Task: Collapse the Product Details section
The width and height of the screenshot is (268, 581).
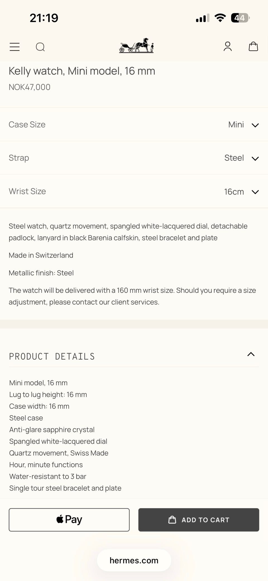Action: pos(251,355)
